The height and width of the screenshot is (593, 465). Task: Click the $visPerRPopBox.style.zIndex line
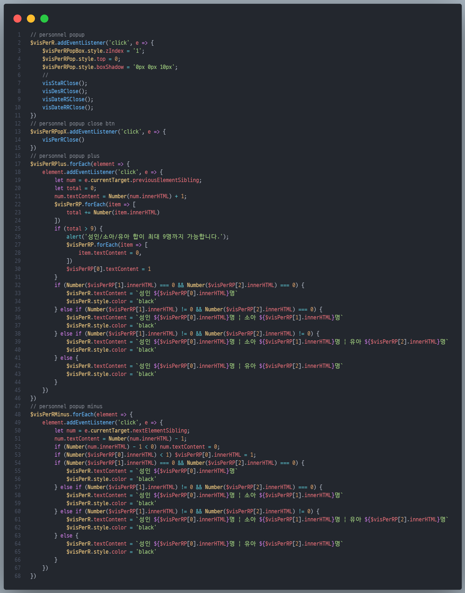coord(93,51)
